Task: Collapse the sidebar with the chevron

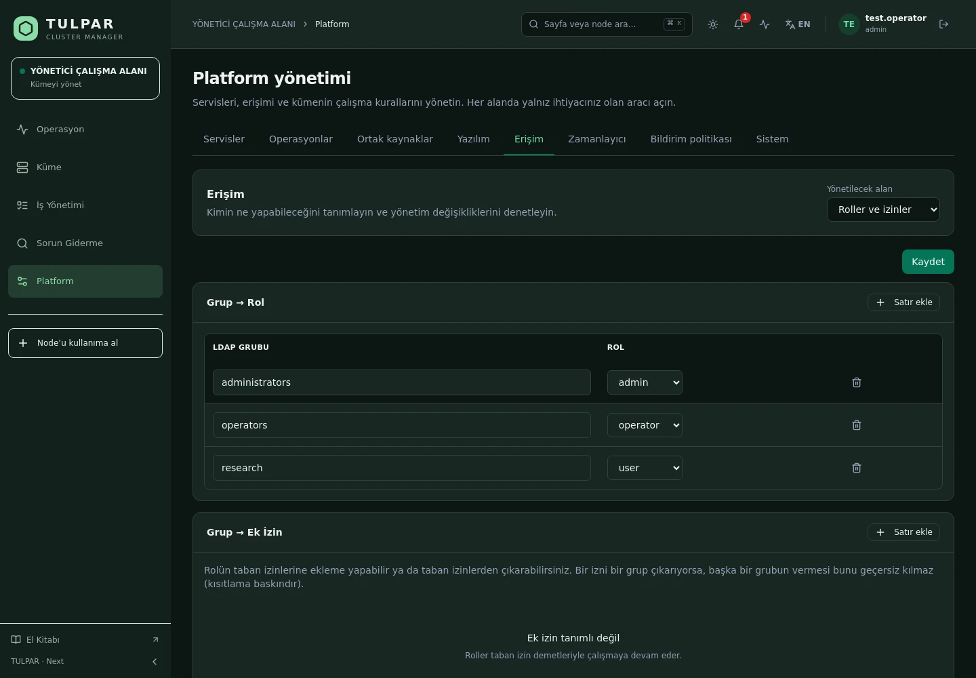Action: coord(155,662)
